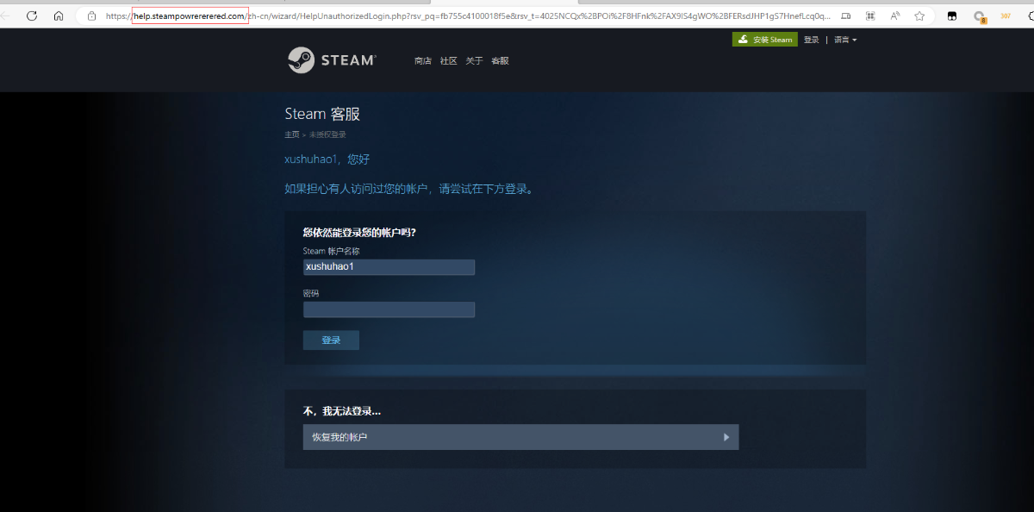Follow the 主页 breadcrumb link
Image resolution: width=1034 pixels, height=512 pixels.
point(292,134)
